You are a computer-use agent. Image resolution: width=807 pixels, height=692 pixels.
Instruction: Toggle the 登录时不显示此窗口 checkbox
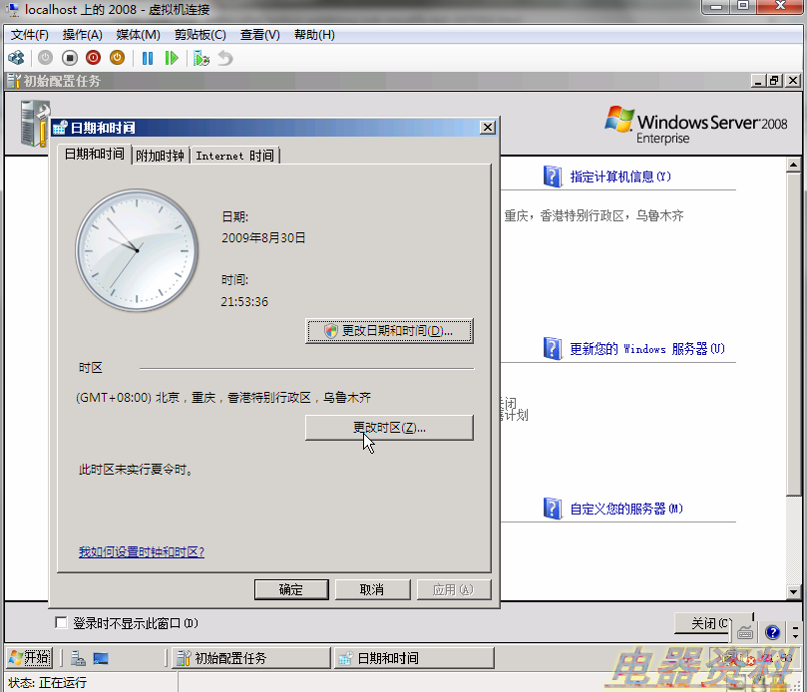62,623
